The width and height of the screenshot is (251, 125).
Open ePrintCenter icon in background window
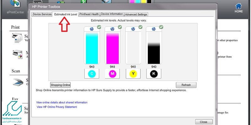coord(15,7)
